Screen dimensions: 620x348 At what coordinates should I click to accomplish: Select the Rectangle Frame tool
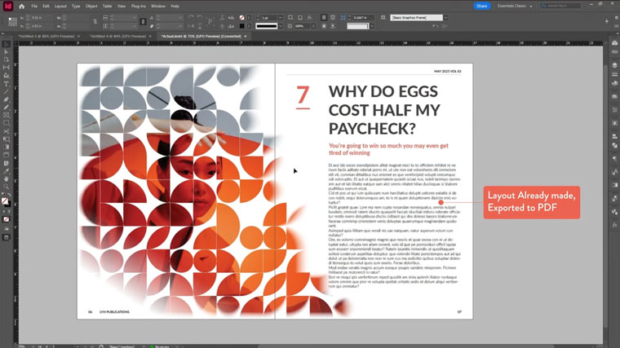[7, 116]
